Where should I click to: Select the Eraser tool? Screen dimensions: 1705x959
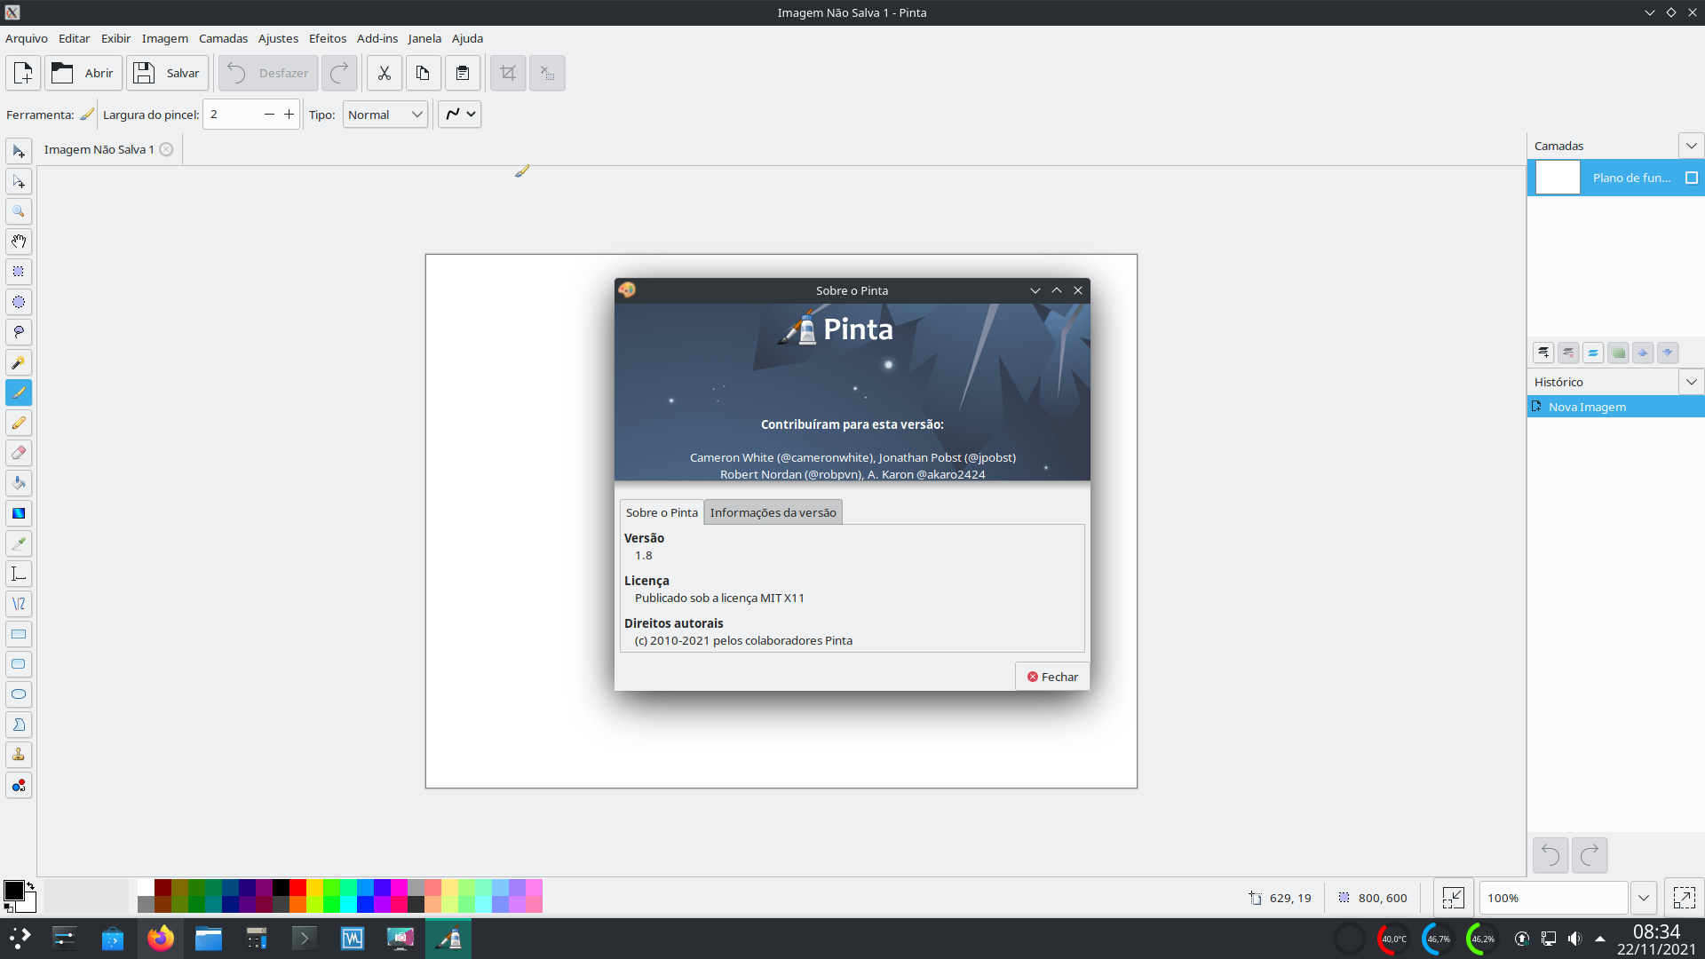pos(19,453)
